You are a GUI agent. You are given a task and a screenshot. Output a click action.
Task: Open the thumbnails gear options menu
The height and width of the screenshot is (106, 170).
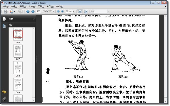[11, 25]
